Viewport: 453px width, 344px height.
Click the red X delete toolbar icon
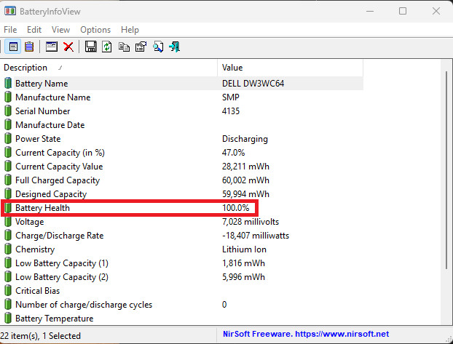pyautogui.click(x=68, y=47)
